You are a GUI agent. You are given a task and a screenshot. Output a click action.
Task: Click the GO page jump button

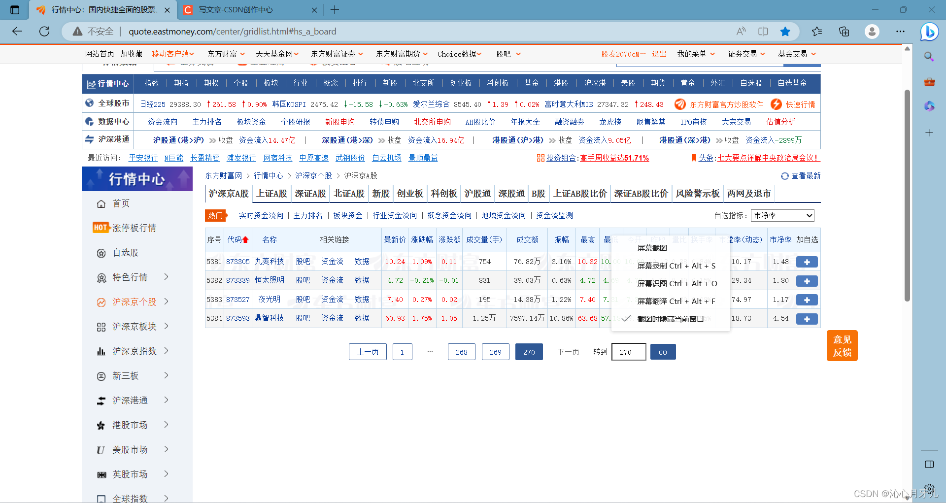663,352
